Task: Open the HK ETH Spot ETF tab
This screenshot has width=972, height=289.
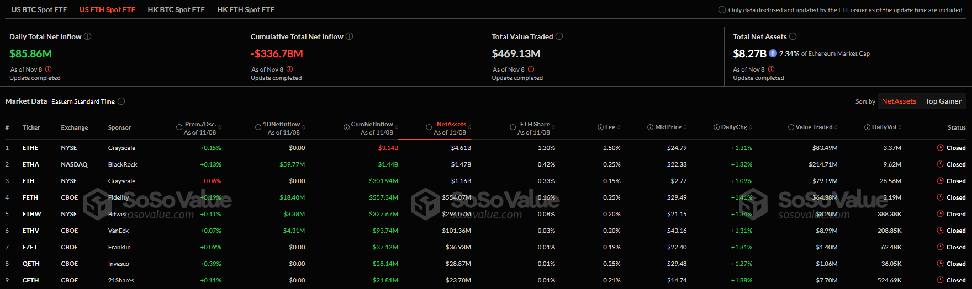Action: [x=246, y=9]
